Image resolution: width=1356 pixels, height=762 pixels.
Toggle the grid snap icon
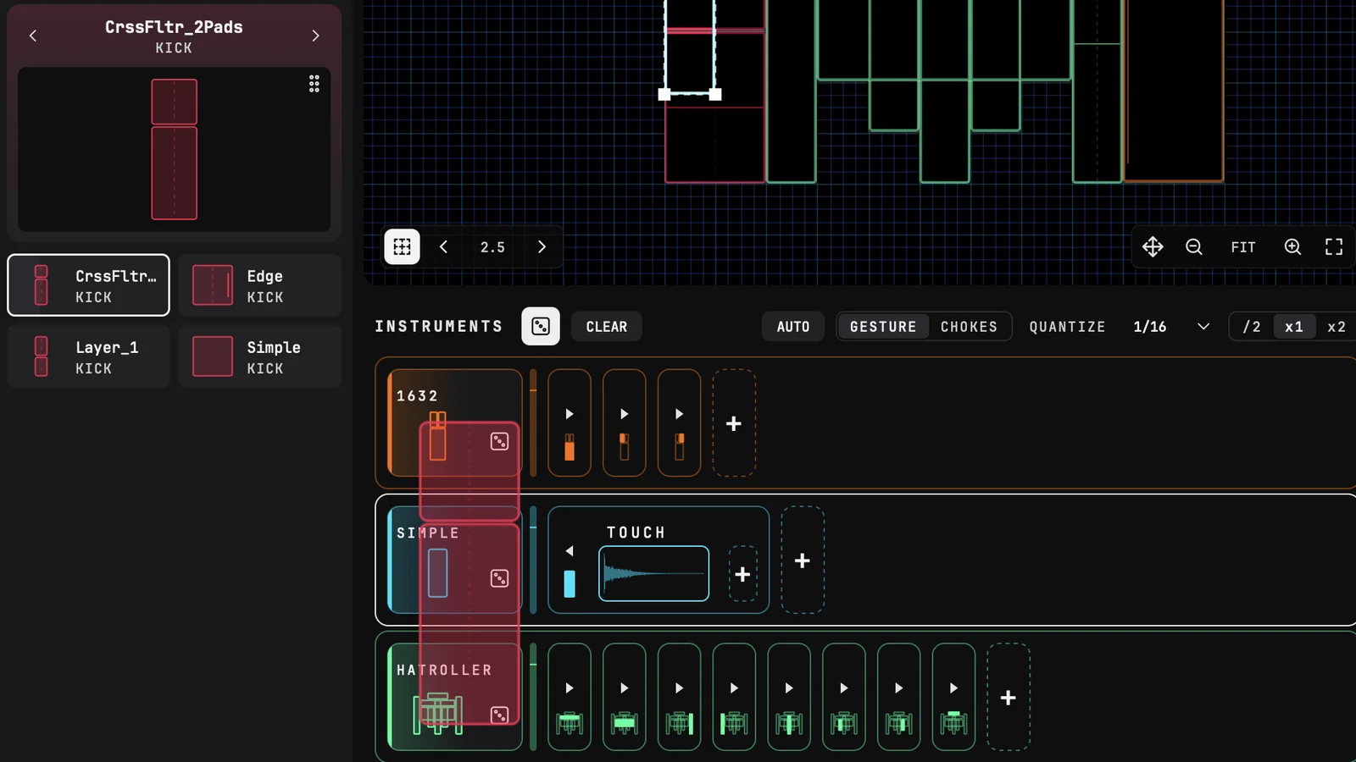402,246
